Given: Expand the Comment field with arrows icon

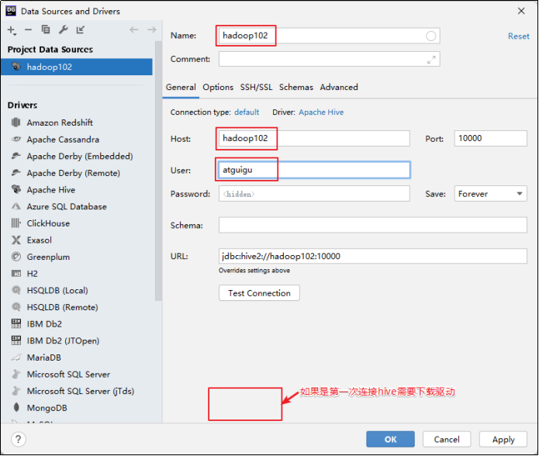Looking at the screenshot, I should (x=431, y=60).
